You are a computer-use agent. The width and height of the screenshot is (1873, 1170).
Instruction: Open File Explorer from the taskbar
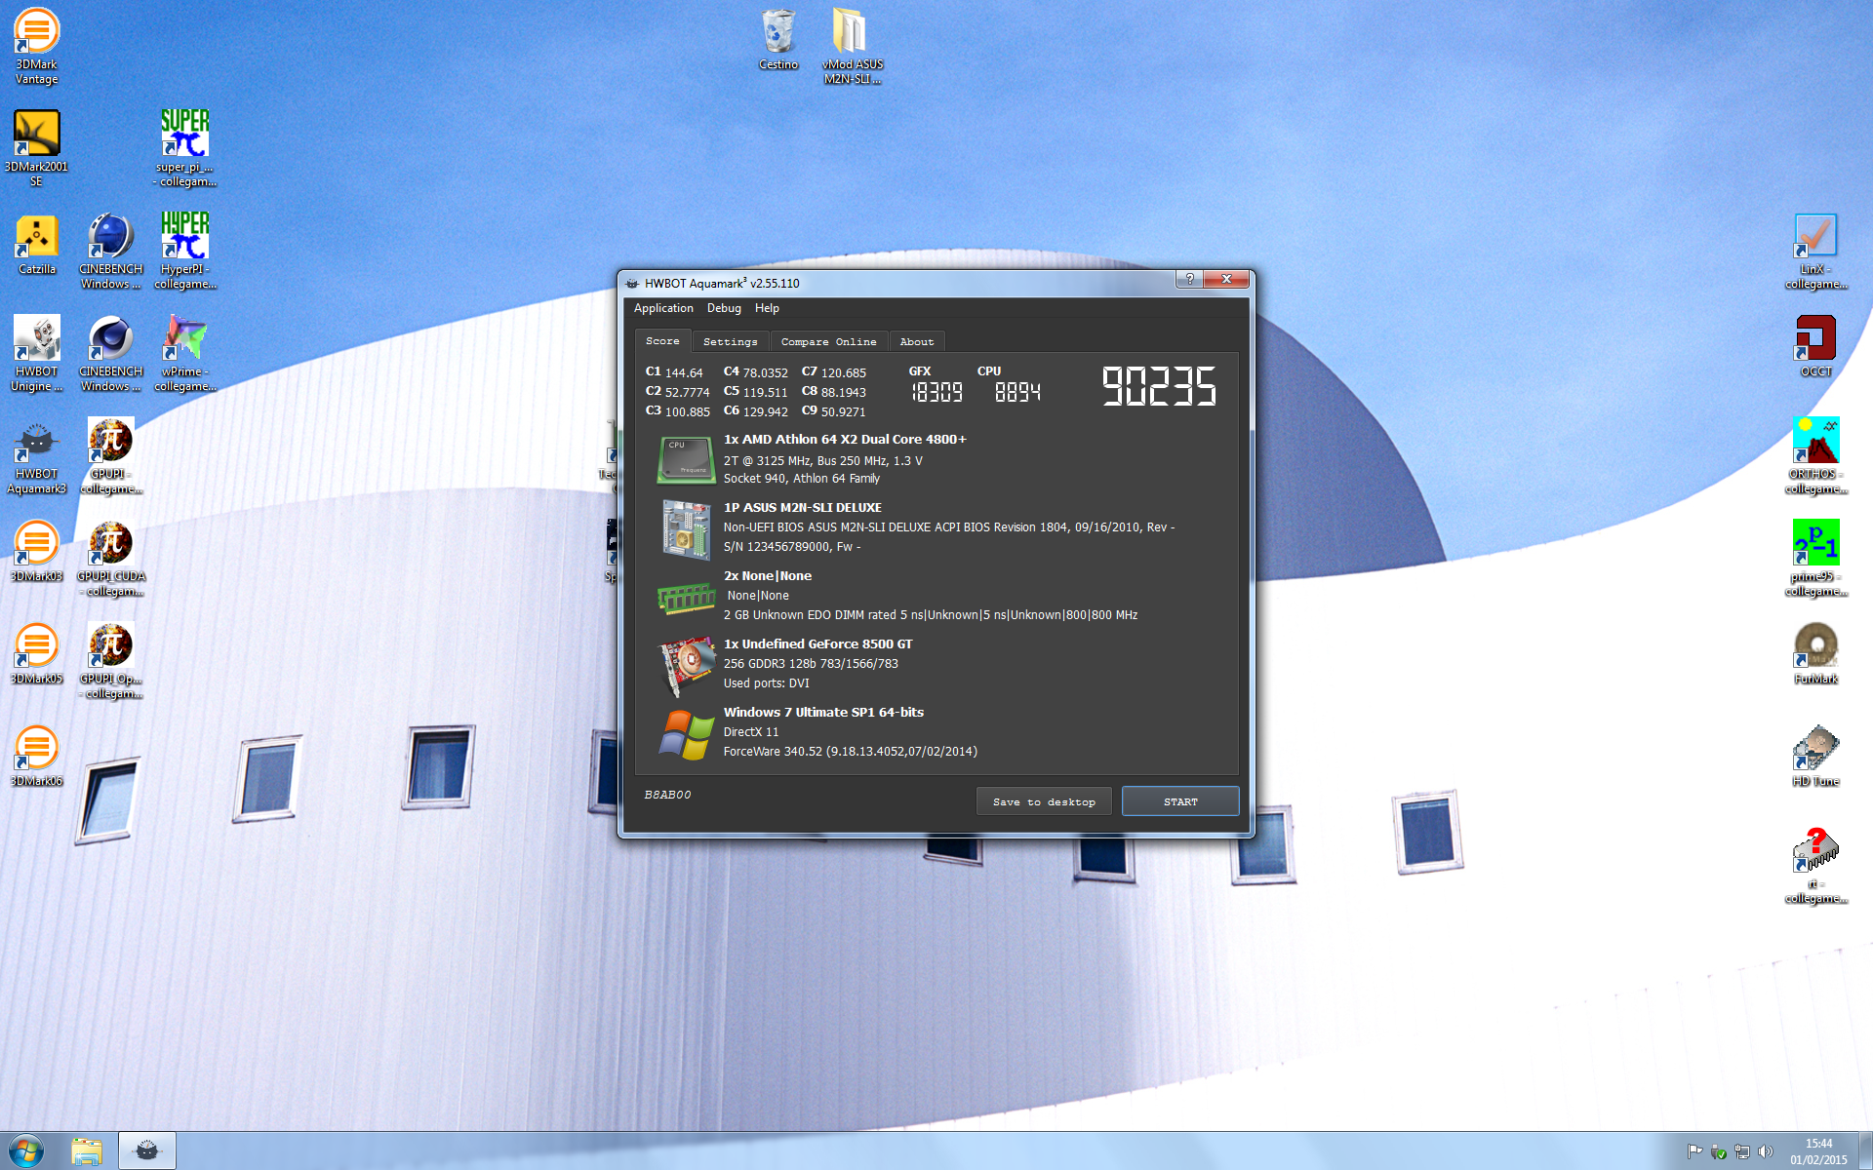[x=87, y=1151]
